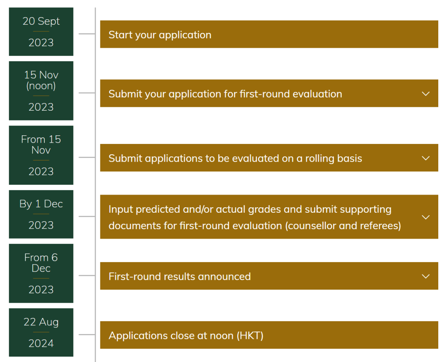444x362 pixels.
Task: Select the '22 Aug 2024' date box
Action: point(41,332)
